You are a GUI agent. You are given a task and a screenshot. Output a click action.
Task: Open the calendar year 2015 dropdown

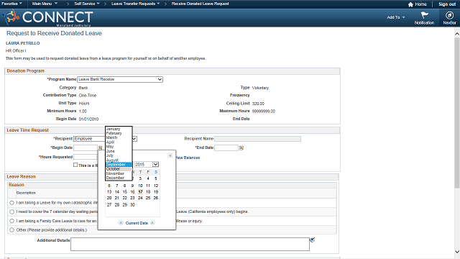147,165
